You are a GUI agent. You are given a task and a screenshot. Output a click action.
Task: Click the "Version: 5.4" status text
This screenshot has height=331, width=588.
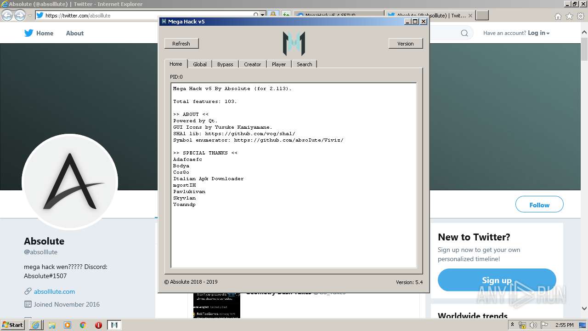click(x=409, y=282)
